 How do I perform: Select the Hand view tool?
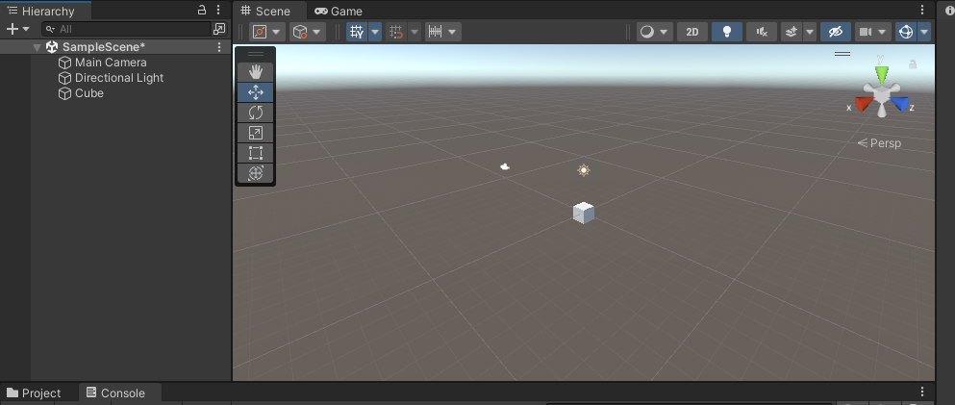click(x=255, y=72)
